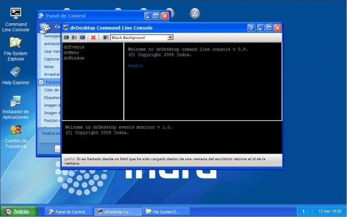Image resolution: width=347 pixels, height=217 pixels.
Task: Open Cambio de Password desktop icon
Action: click(x=16, y=136)
